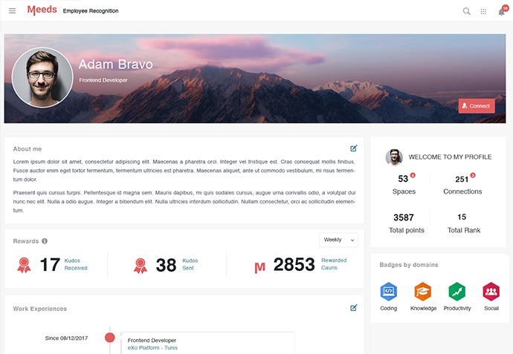Click the small avatar beside Welcome to my profile

tap(394, 157)
